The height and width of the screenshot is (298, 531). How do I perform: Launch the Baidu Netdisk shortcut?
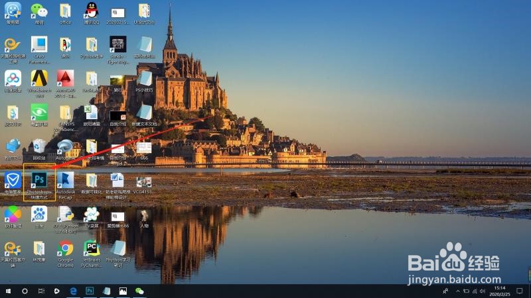pos(13,81)
